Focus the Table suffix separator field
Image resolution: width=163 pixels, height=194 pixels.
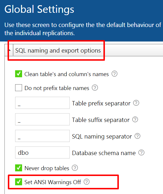42,119
